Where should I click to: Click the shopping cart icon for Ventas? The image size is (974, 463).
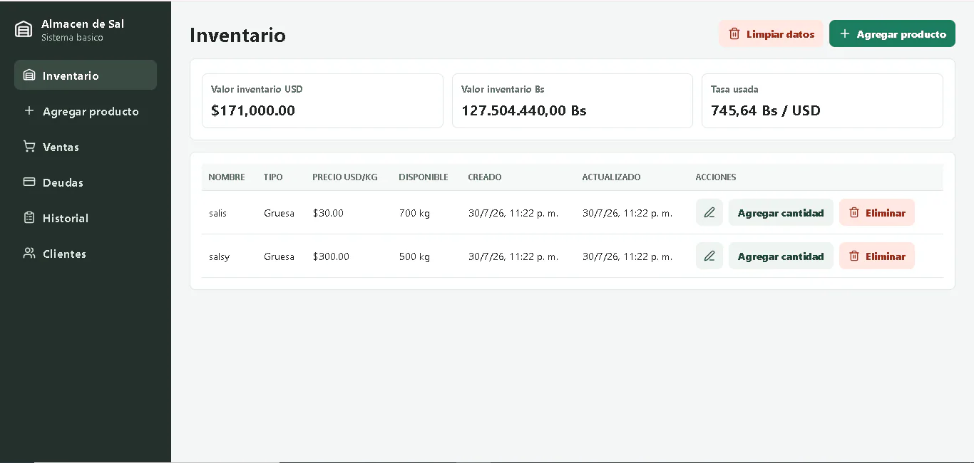pyautogui.click(x=29, y=146)
